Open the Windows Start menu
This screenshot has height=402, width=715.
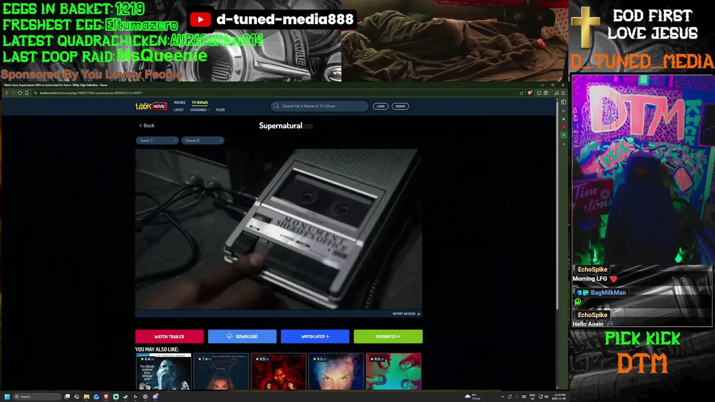tap(7, 396)
